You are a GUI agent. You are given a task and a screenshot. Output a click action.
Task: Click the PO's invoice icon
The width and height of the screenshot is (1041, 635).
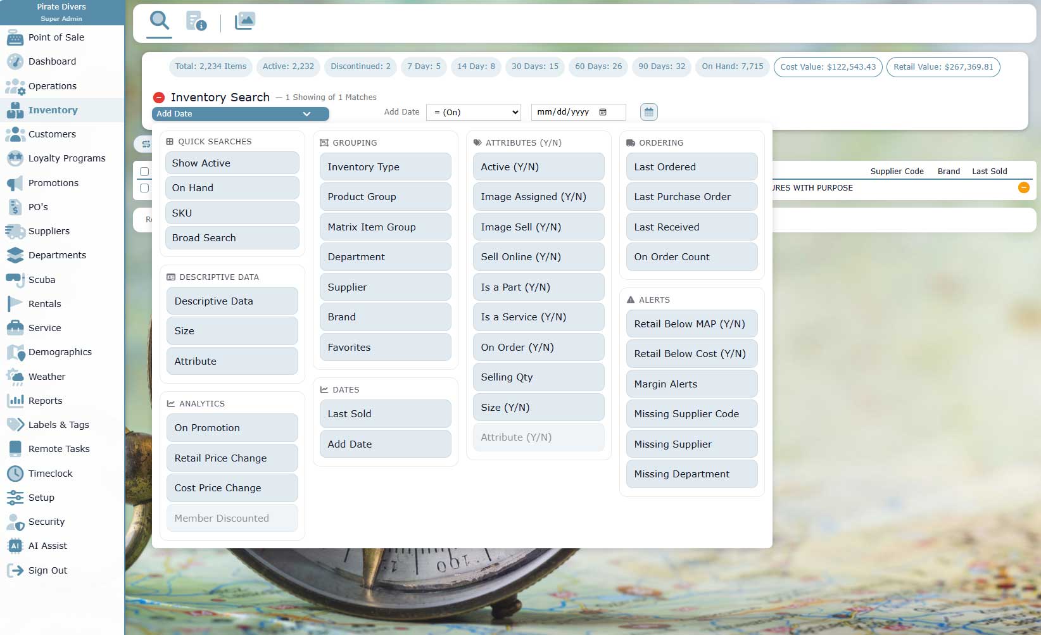coord(16,207)
